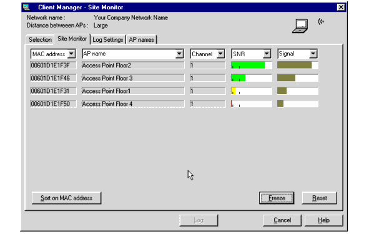Open the Signal column dropdown
379x234 pixels.
(313, 54)
